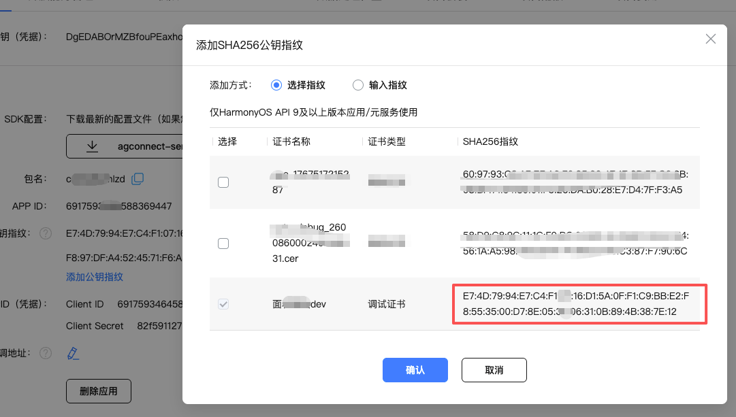This screenshot has height=417, width=736.
Task: Click the certificate name ending 31.cer
Action: 309,243
